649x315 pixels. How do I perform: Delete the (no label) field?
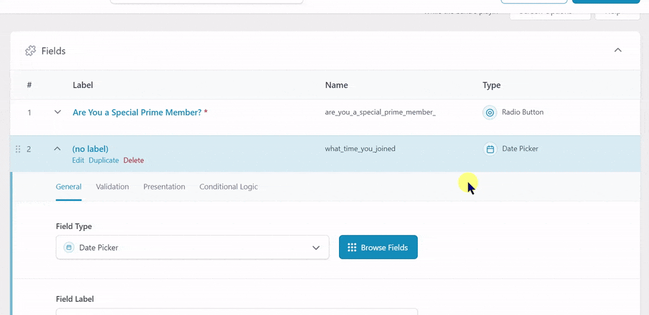[x=133, y=160]
